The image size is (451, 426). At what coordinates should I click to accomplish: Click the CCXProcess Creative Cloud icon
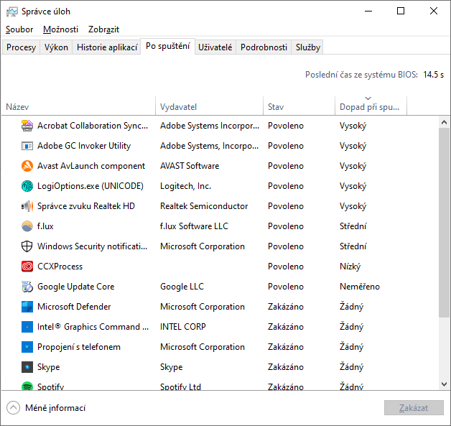[x=27, y=267]
